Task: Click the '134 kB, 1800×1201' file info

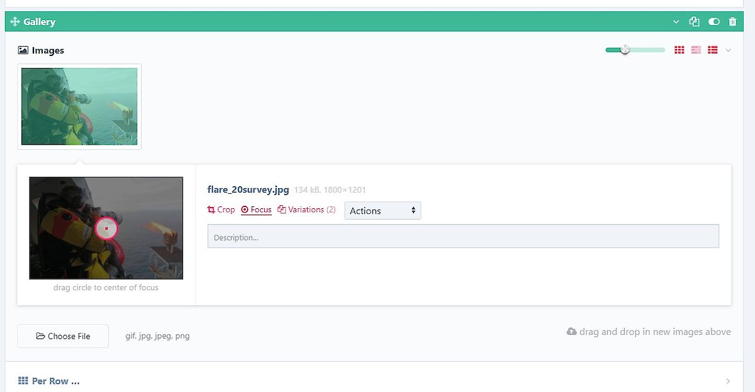Action: coord(330,189)
